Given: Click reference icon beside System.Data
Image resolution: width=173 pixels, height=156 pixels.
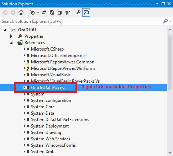Looking at the screenshot, I should [26, 113].
